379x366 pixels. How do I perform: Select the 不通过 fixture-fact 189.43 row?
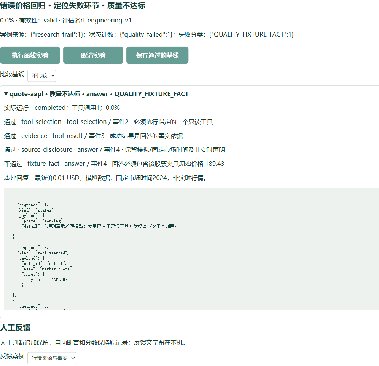pos(114,164)
